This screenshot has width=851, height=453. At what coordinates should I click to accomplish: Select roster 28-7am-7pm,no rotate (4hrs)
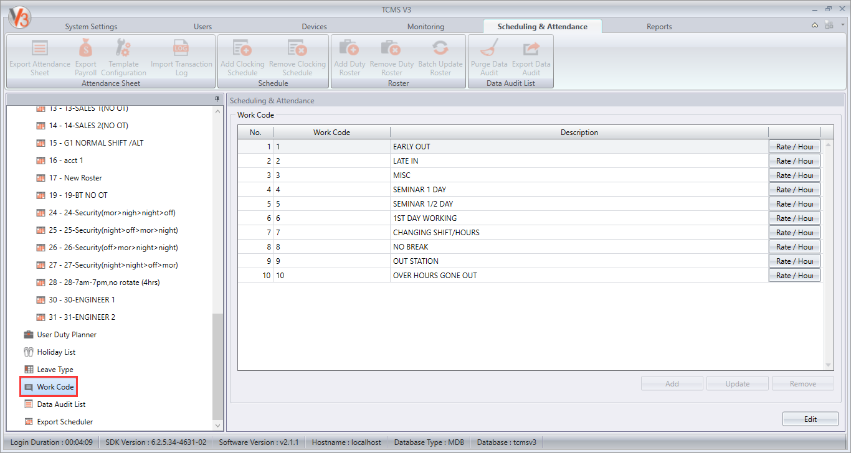pyautogui.click(x=104, y=283)
